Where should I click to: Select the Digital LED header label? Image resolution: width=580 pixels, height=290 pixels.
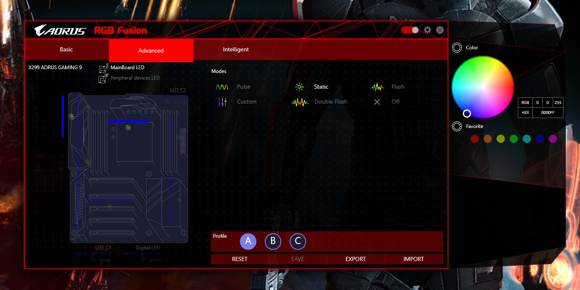pos(148,248)
